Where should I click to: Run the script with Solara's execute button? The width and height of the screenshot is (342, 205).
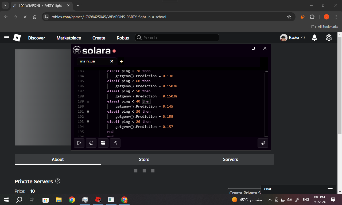tap(79, 143)
